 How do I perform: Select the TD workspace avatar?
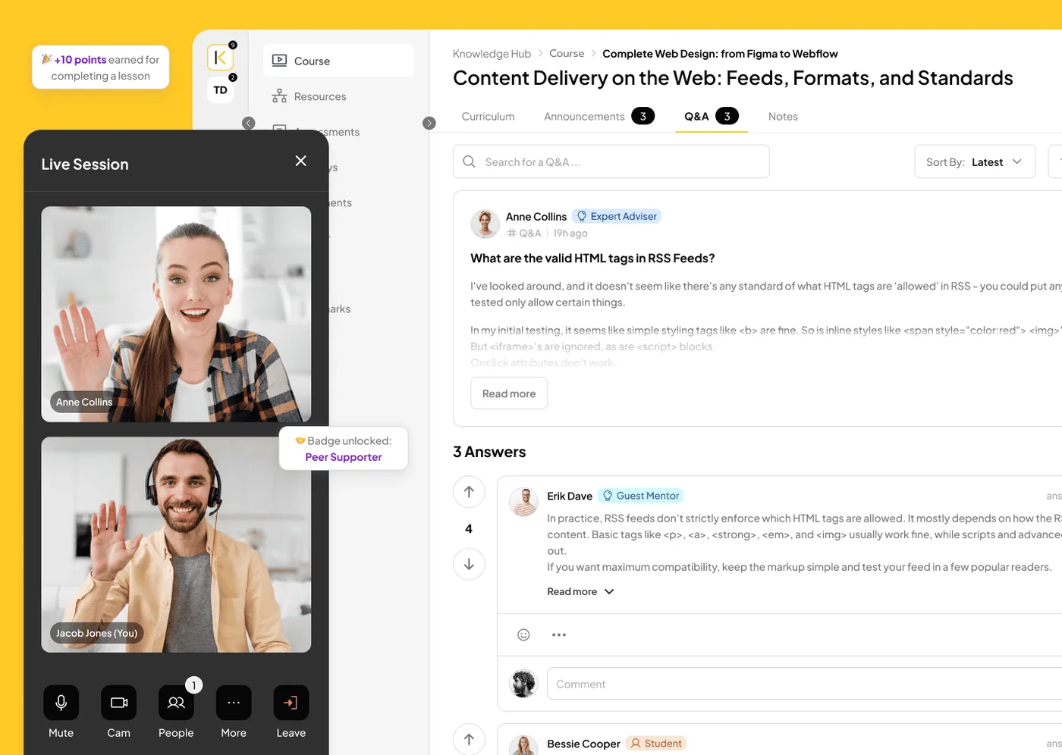[220, 90]
